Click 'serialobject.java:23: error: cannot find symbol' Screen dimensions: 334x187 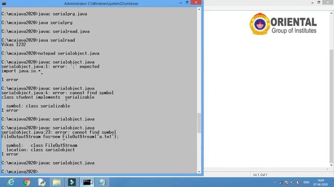pos(59,132)
